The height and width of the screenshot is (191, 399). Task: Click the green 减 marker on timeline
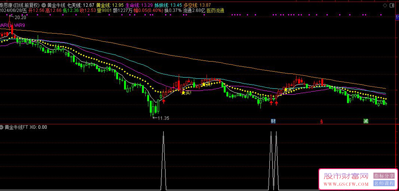click(x=365, y=121)
